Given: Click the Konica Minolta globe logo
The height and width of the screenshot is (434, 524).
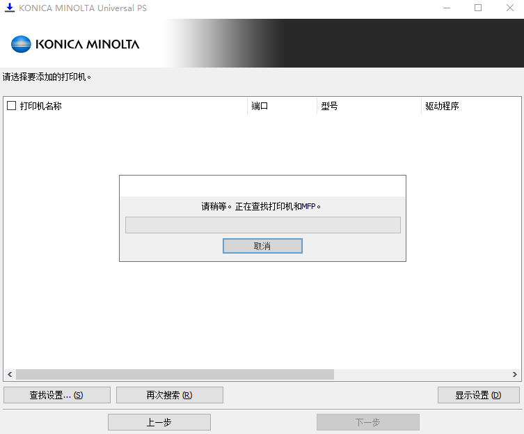Looking at the screenshot, I should click(22, 44).
